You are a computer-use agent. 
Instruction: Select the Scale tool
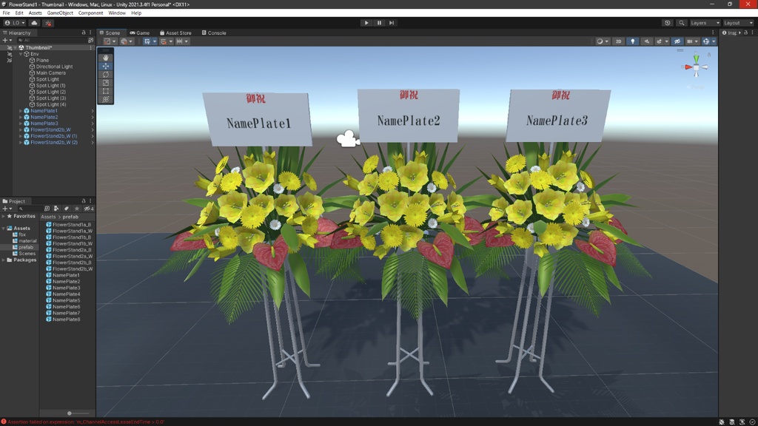pyautogui.click(x=105, y=83)
